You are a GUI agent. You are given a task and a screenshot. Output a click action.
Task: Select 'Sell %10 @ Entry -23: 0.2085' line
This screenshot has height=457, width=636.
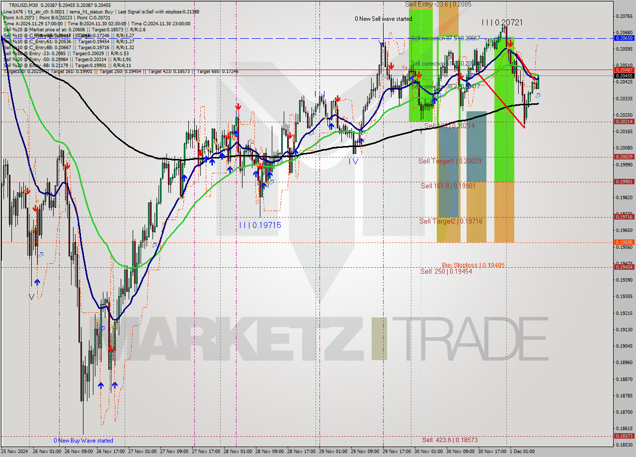(66, 53)
